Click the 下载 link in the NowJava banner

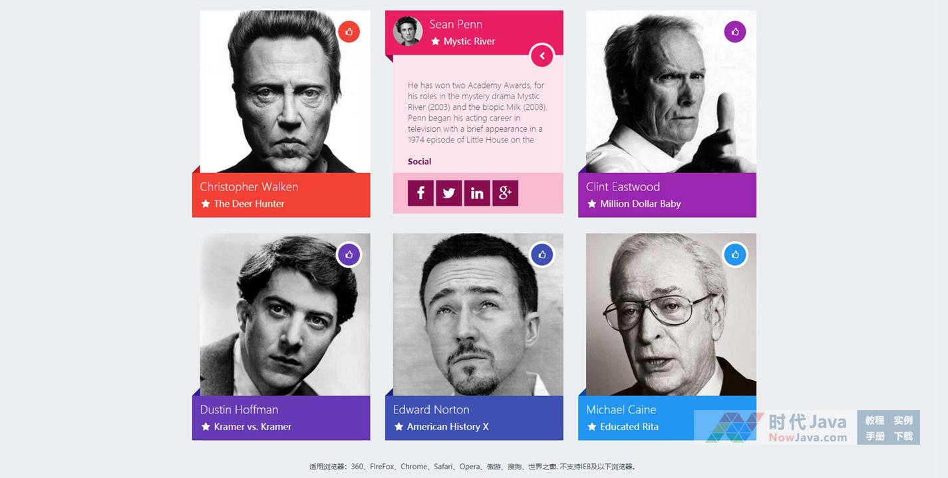903,436
